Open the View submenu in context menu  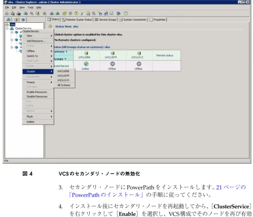(38, 36)
